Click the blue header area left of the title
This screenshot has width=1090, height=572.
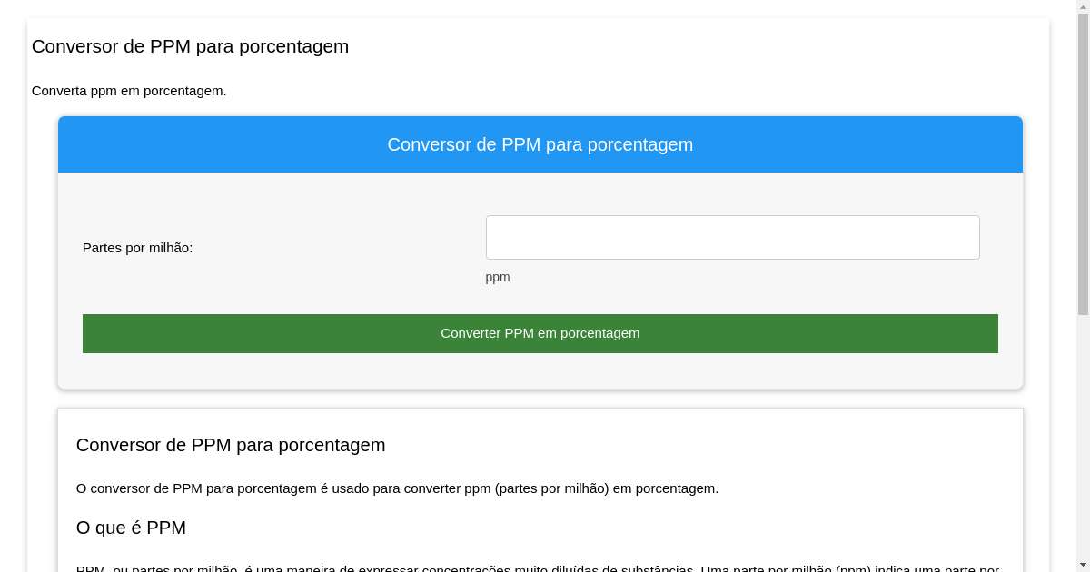[218, 144]
